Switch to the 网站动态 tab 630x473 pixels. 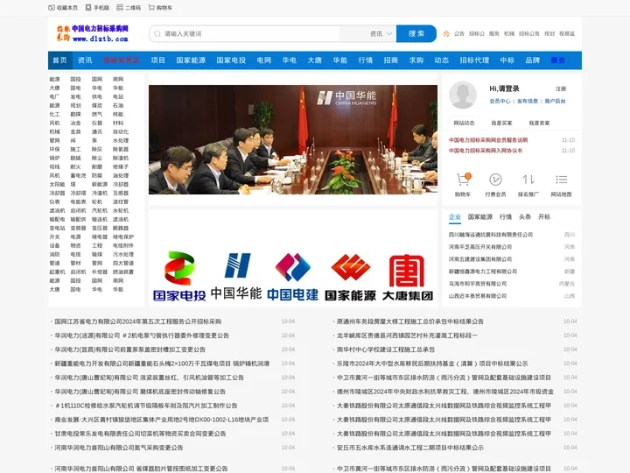464,124
